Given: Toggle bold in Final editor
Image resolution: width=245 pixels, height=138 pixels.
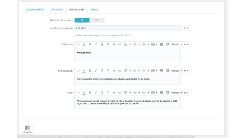Looking at the screenshot, I should (x=90, y=93).
